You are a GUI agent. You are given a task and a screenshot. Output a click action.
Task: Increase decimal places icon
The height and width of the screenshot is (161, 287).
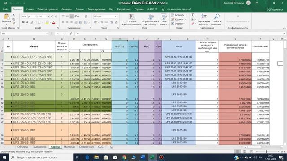click(112, 22)
